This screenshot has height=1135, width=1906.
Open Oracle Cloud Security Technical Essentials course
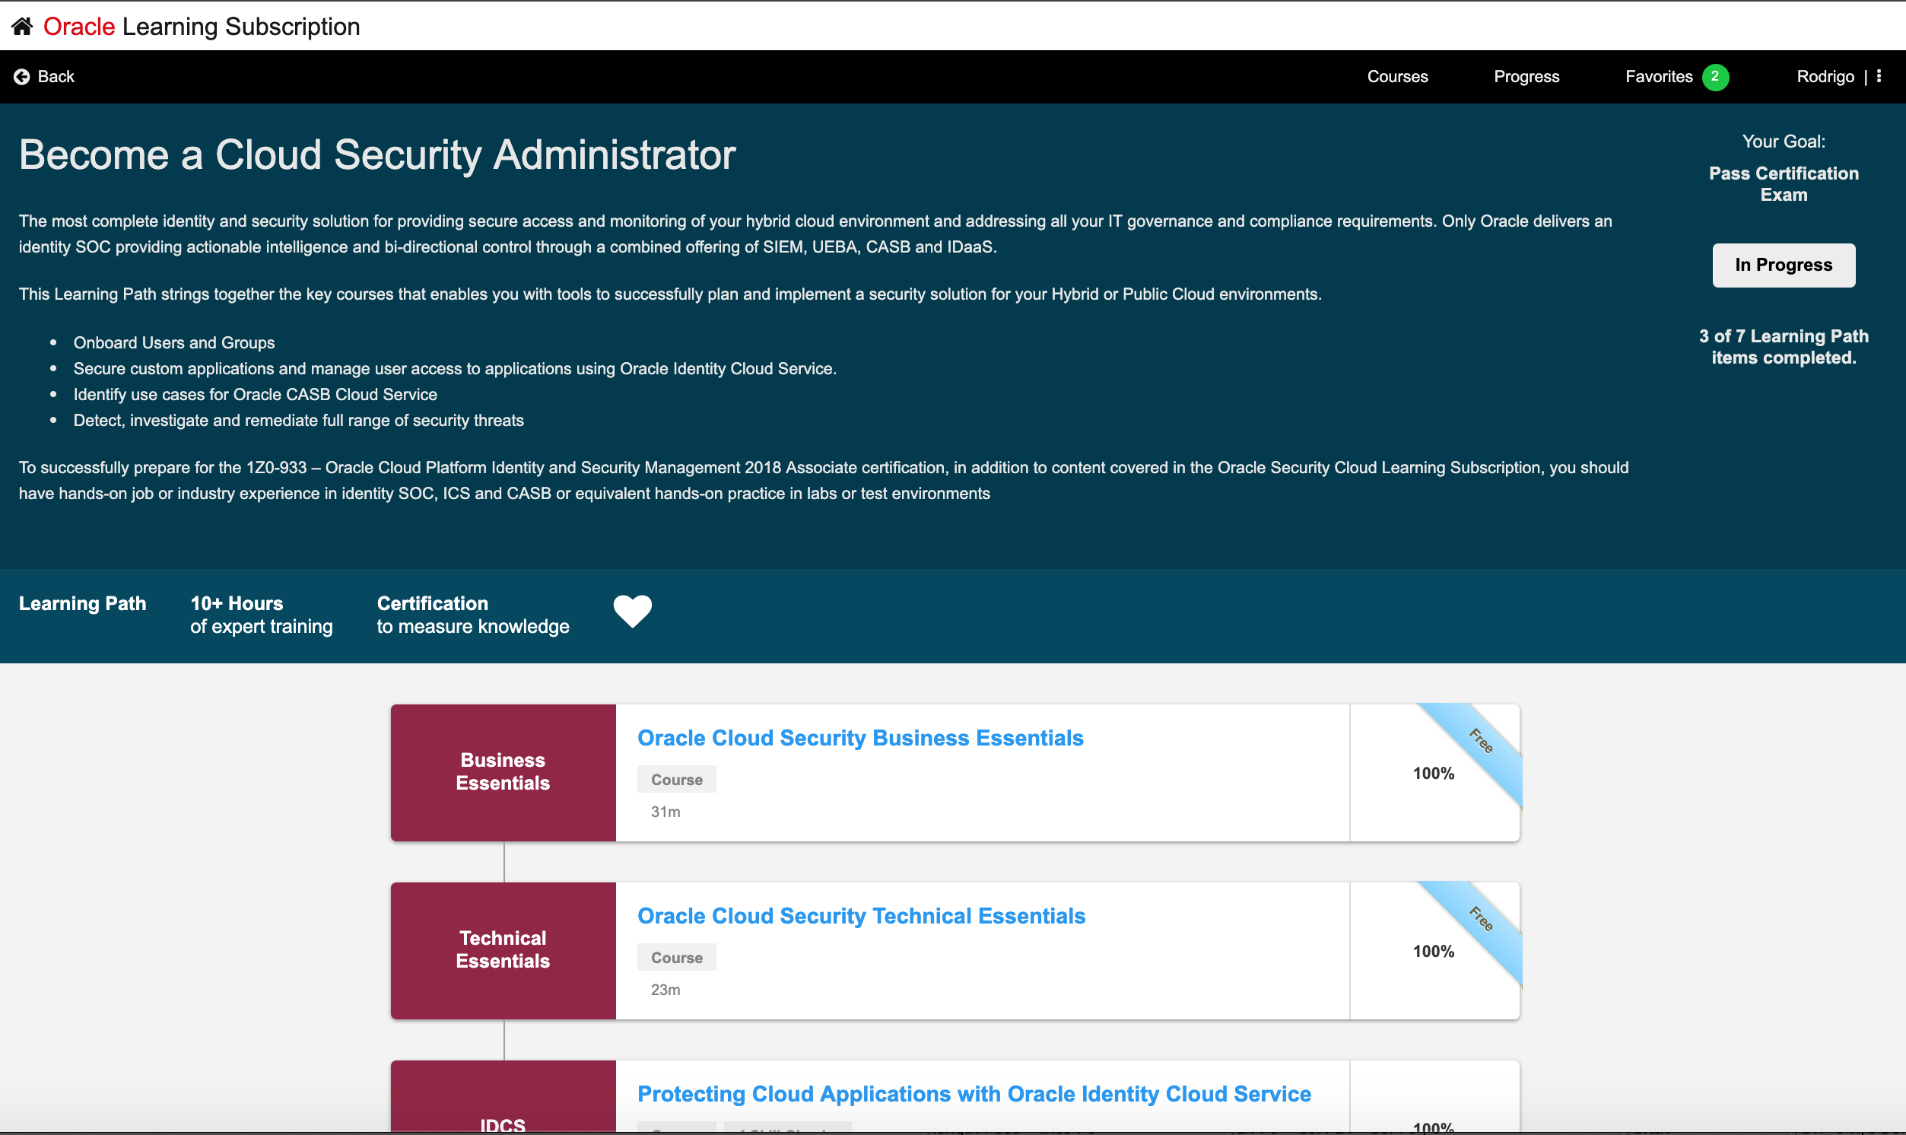pos(861,916)
